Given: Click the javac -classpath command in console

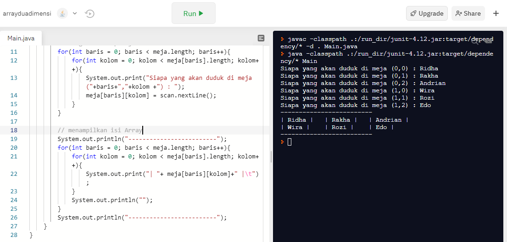Looking at the screenshot, I should [387, 43].
